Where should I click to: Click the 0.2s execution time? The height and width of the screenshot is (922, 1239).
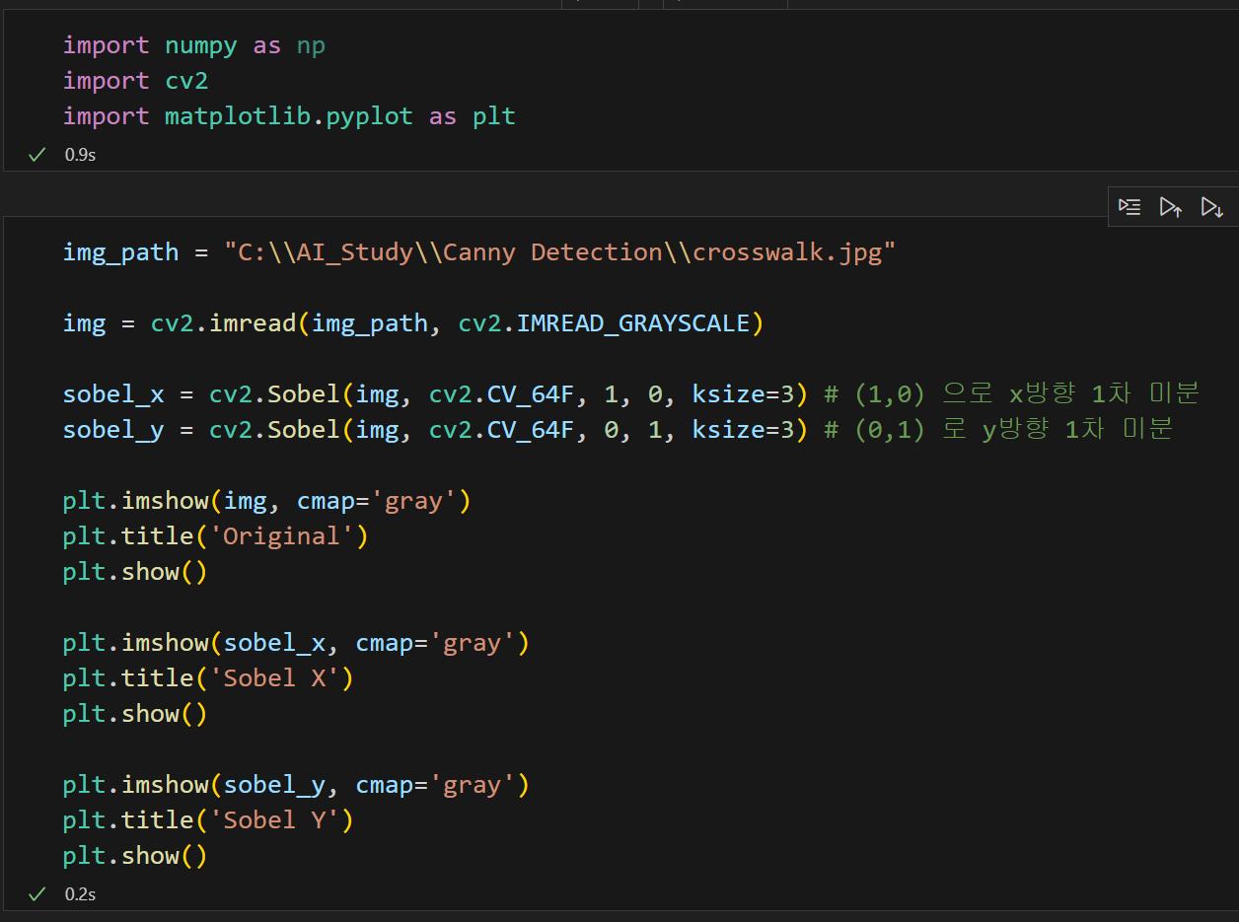[x=80, y=893]
